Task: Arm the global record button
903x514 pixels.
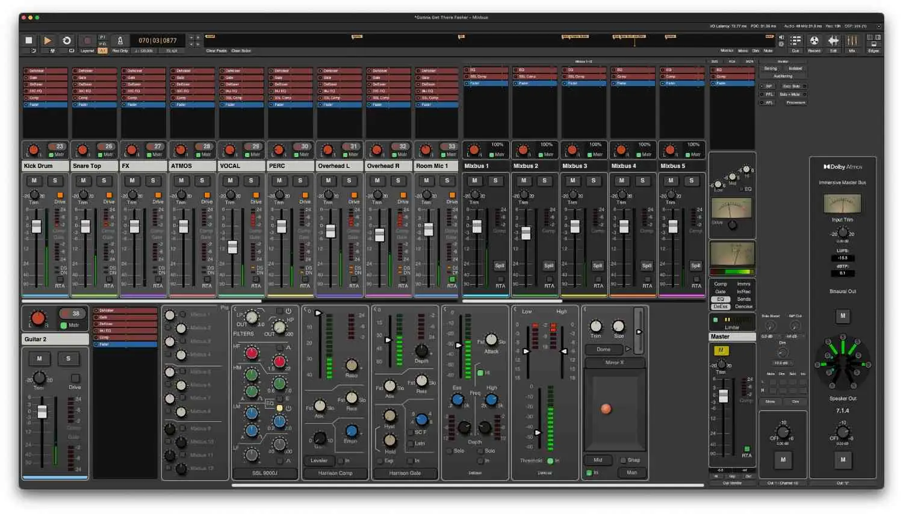Action: click(87, 40)
